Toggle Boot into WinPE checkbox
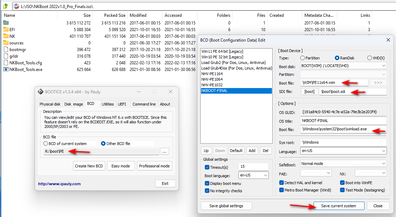 [x=342, y=183]
